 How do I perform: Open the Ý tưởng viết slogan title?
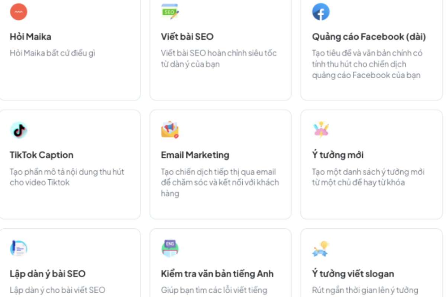coord(353,274)
